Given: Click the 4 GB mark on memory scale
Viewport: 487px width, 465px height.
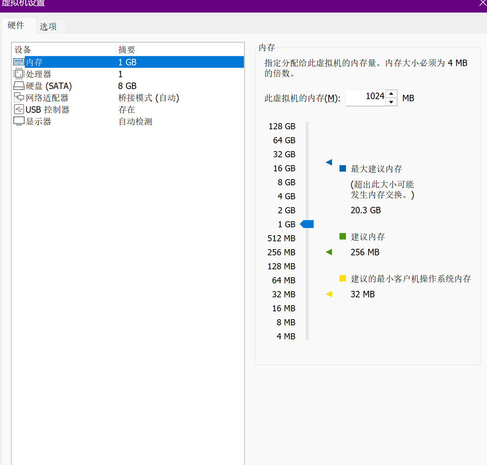Looking at the screenshot, I should click(x=286, y=196).
